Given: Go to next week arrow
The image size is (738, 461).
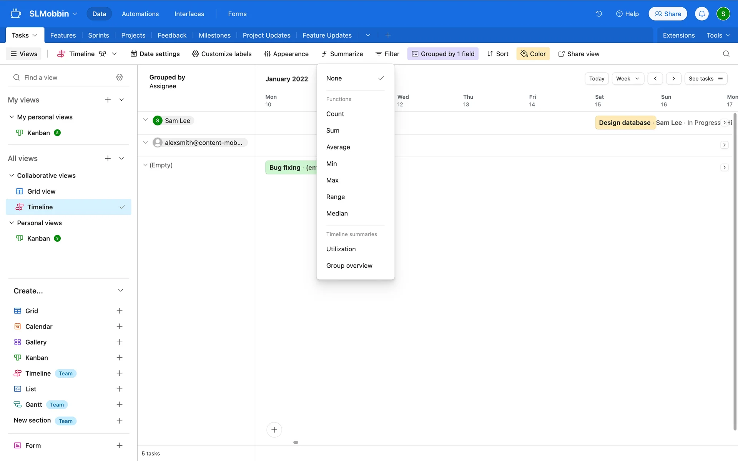Looking at the screenshot, I should [673, 79].
